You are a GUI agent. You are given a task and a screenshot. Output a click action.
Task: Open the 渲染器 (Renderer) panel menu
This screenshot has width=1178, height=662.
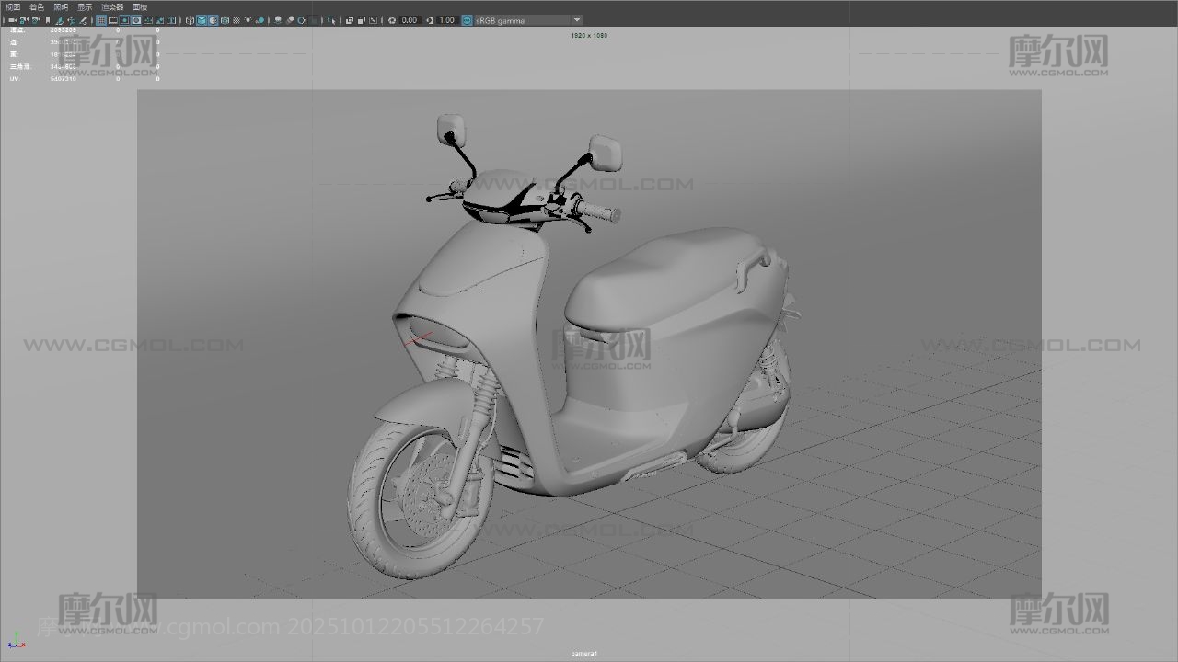pos(112,6)
